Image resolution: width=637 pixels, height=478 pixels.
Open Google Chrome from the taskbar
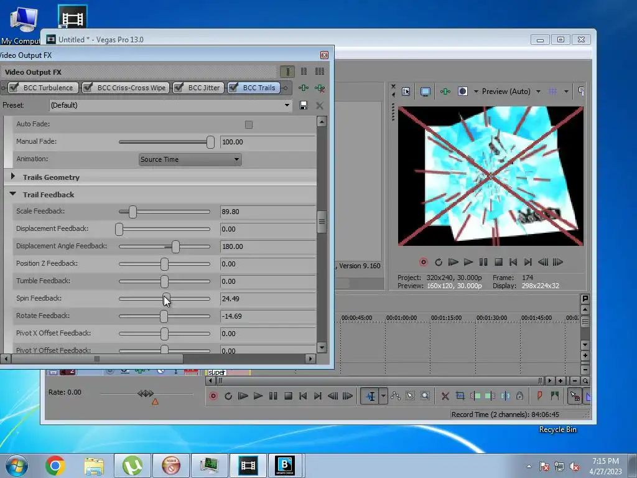55,466
